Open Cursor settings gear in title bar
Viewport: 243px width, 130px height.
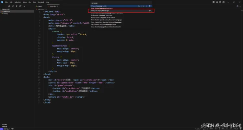[x=224, y=2]
